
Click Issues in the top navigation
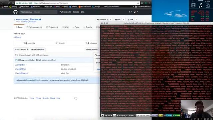[76, 12]
